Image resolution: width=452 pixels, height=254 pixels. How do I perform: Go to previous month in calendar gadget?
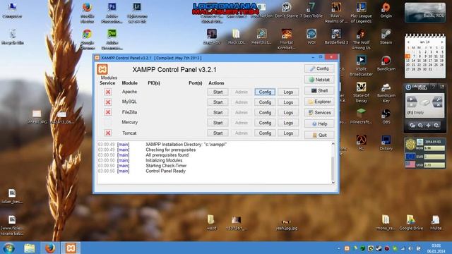pyautogui.click(x=408, y=42)
